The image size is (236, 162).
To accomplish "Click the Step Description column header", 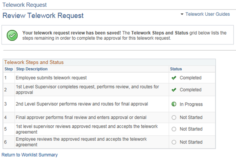I will click(32, 69).
